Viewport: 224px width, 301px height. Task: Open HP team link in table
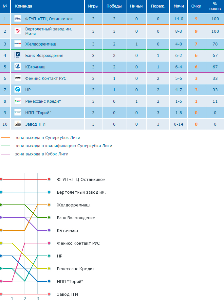[x=28, y=90]
